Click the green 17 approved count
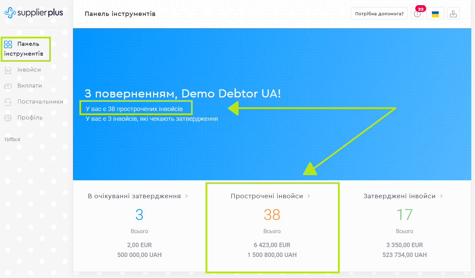The width and height of the screenshot is (475, 278). pyautogui.click(x=404, y=215)
